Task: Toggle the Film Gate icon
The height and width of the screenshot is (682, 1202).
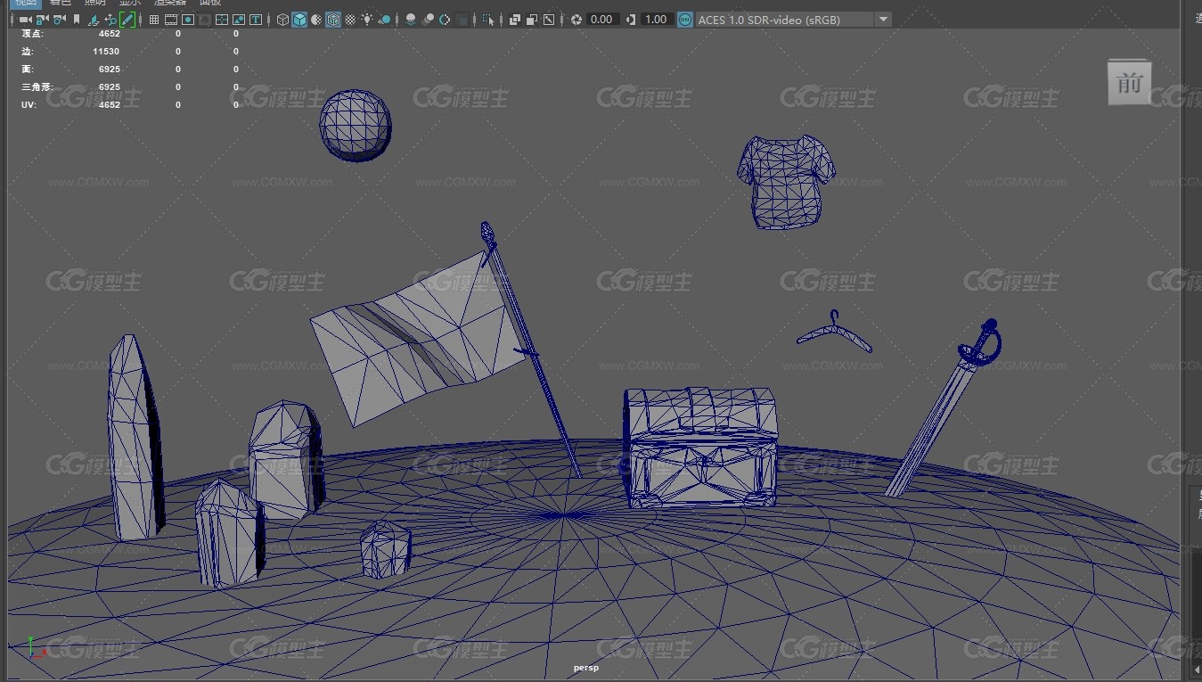Action: pos(170,19)
